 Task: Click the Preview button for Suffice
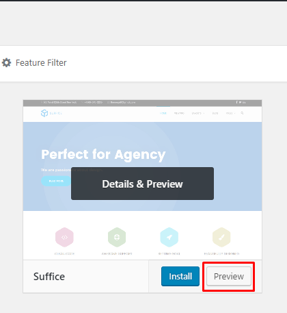click(229, 276)
